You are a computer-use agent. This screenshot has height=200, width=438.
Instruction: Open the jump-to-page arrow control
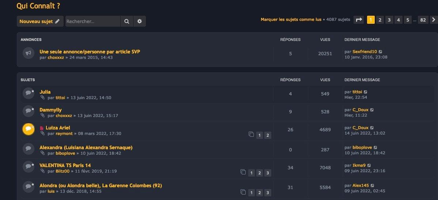[x=359, y=20]
